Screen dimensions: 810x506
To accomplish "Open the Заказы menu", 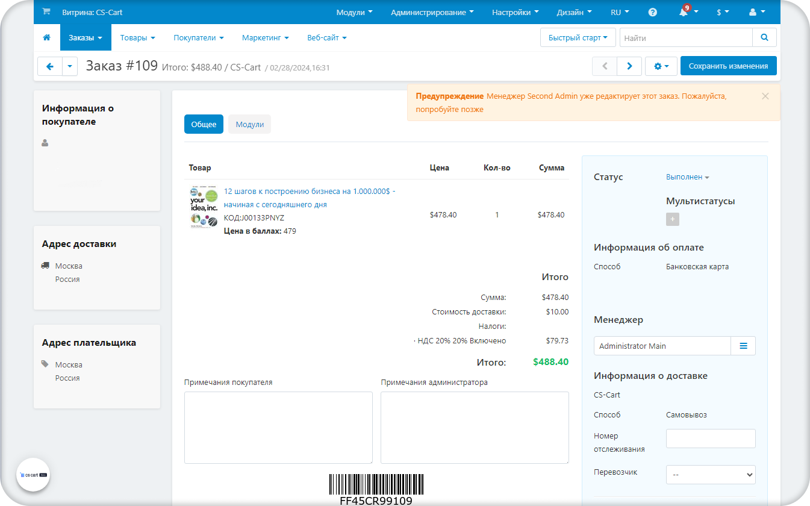I will coord(85,37).
